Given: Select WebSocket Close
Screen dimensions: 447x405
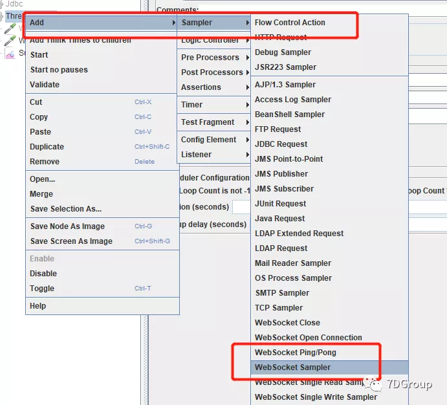Looking at the screenshot, I should tap(287, 323).
